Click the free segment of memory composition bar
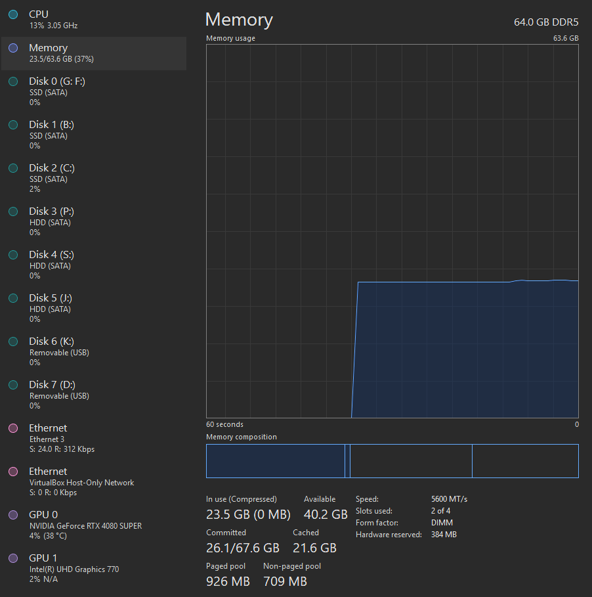The image size is (592, 597). pyautogui.click(x=526, y=461)
